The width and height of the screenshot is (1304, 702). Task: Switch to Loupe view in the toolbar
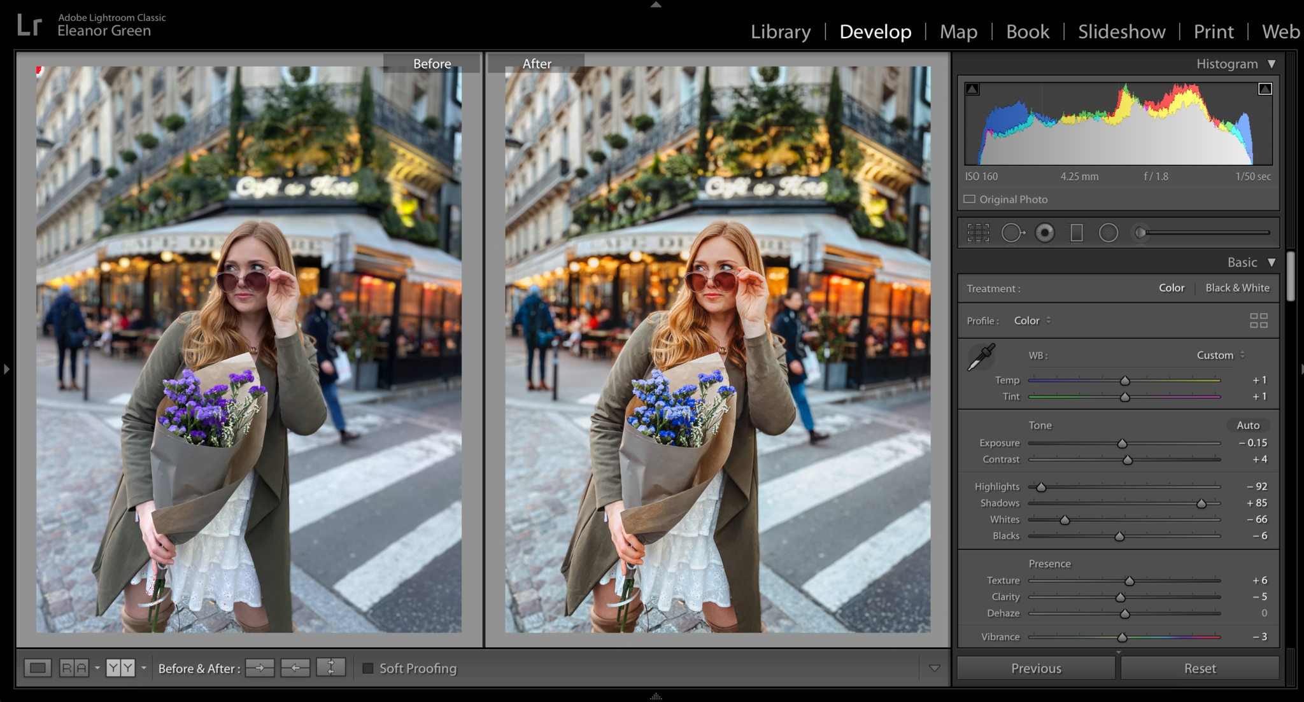tap(38, 668)
